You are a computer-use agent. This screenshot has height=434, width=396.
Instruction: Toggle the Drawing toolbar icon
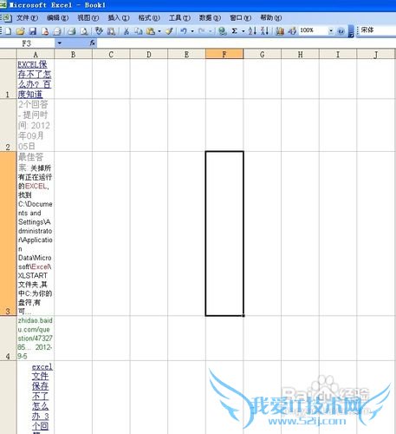tap(292, 30)
